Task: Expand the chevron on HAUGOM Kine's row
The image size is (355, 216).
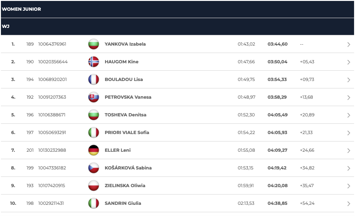Action: pyautogui.click(x=348, y=62)
